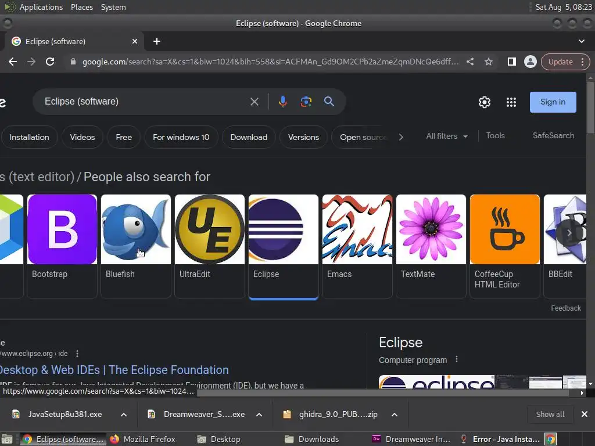Show all downloads

click(550, 415)
